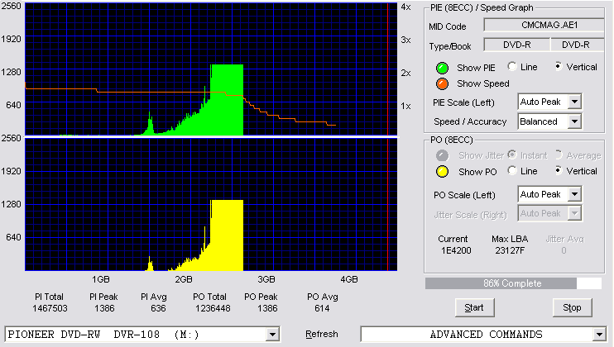This screenshot has width=614, height=347.
Task: Toggle the yellow Show PO indicator
Action: (442, 172)
